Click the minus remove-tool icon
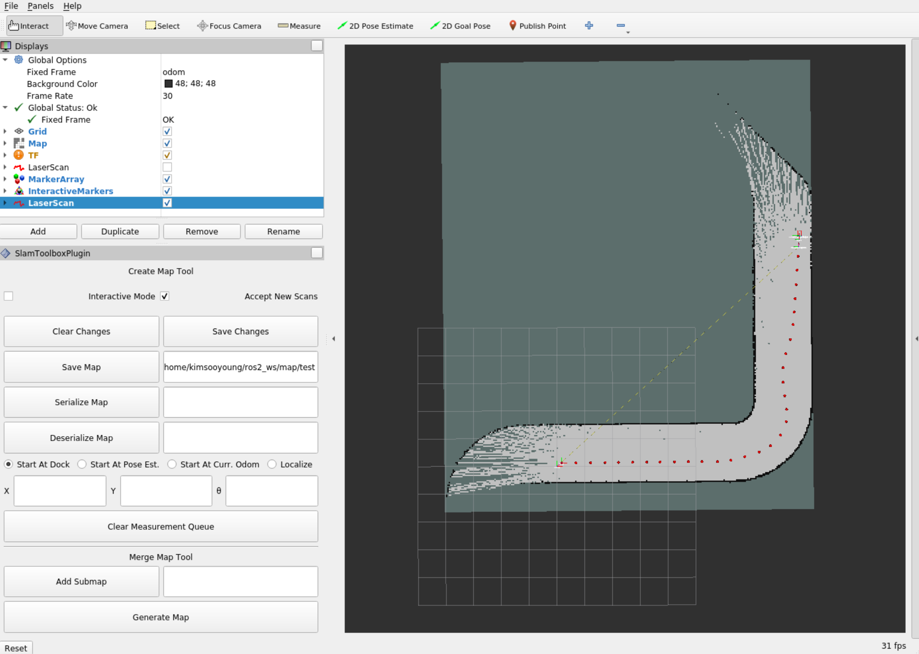This screenshot has height=654, width=919. [621, 26]
